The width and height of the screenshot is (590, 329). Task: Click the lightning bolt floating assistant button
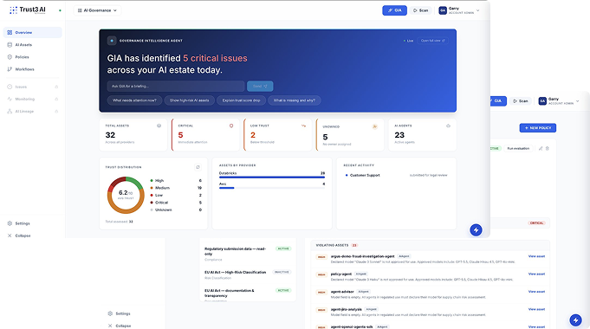click(x=476, y=230)
